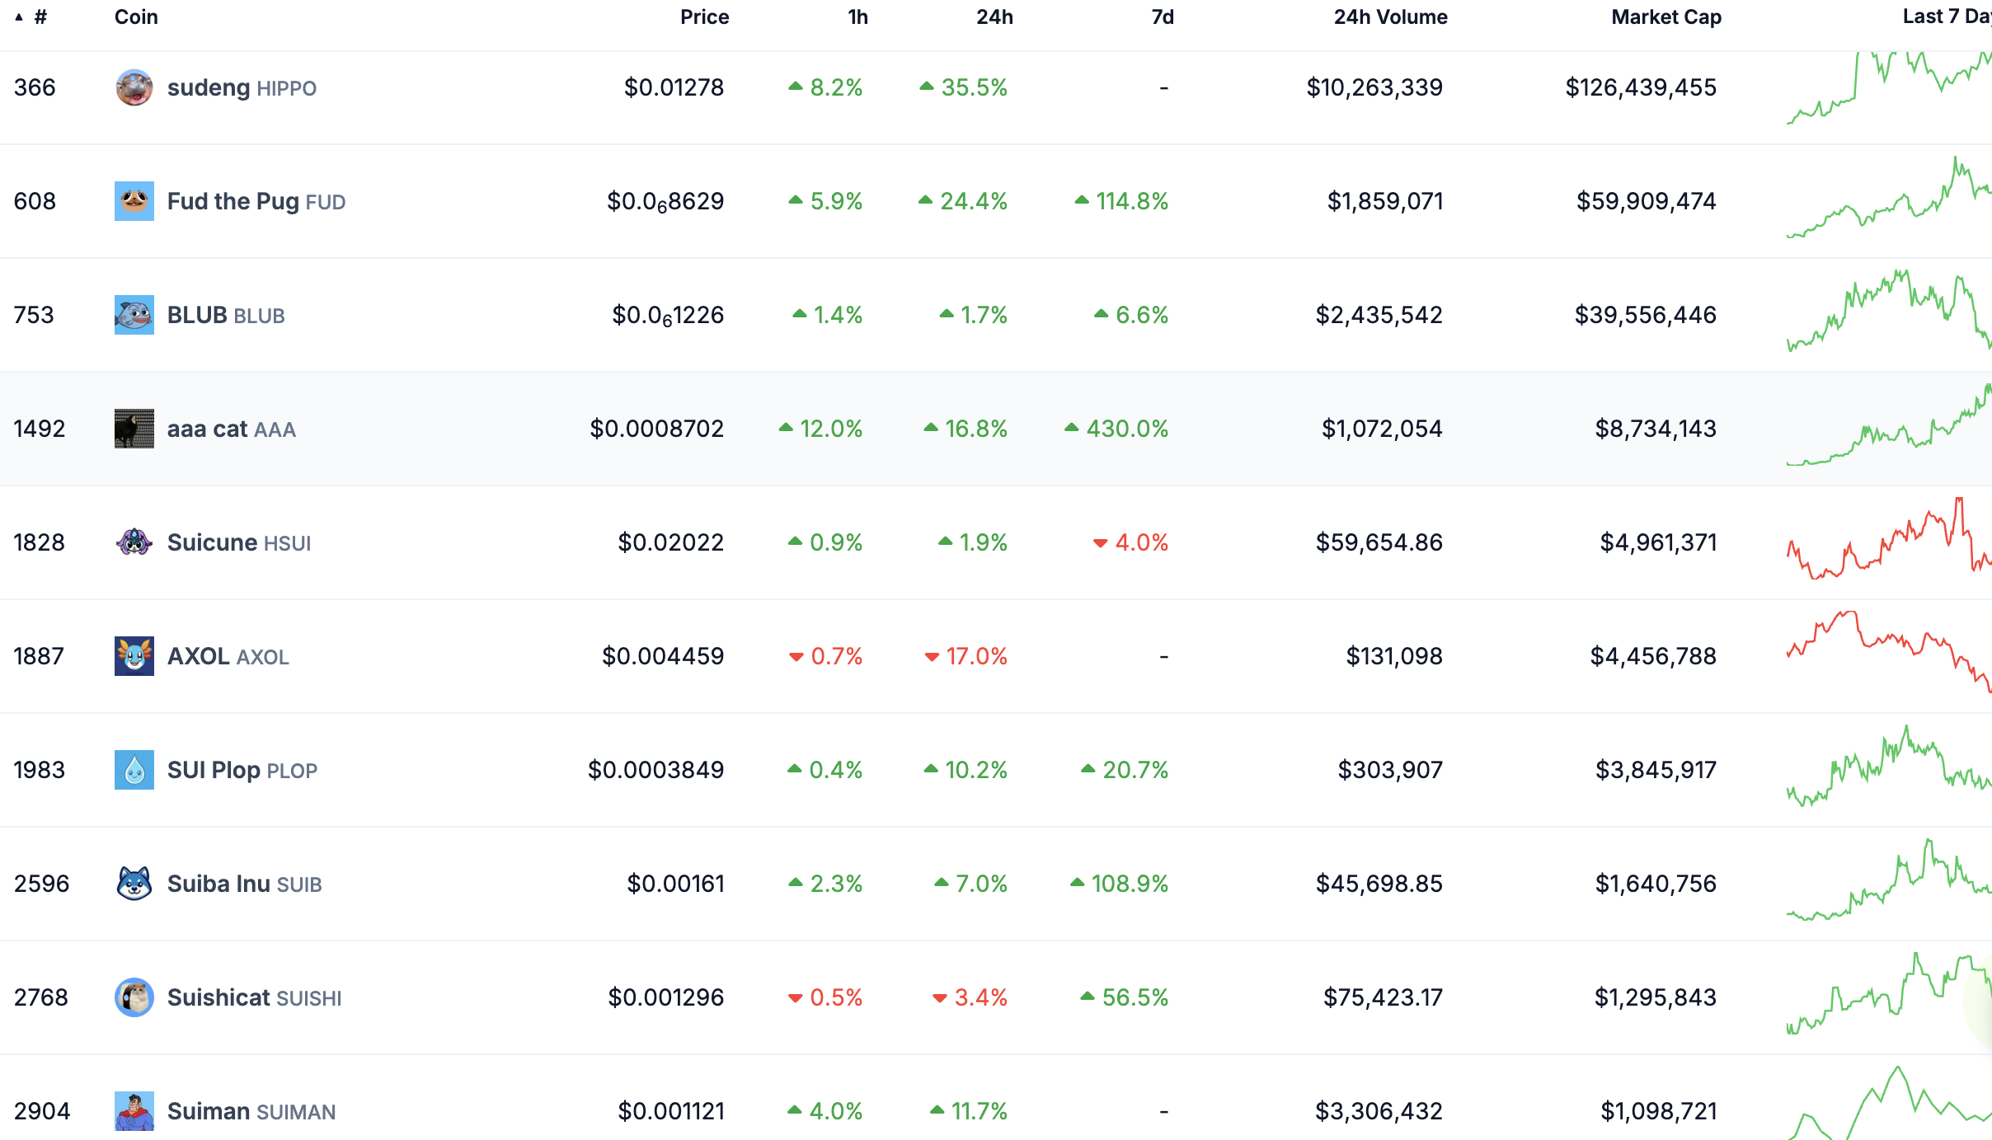Sort by the Market Cap header

(1665, 17)
